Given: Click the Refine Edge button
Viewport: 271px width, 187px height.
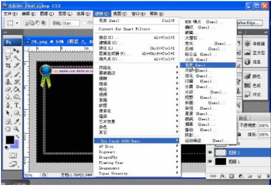Looking at the screenshot, I should click(249, 23).
